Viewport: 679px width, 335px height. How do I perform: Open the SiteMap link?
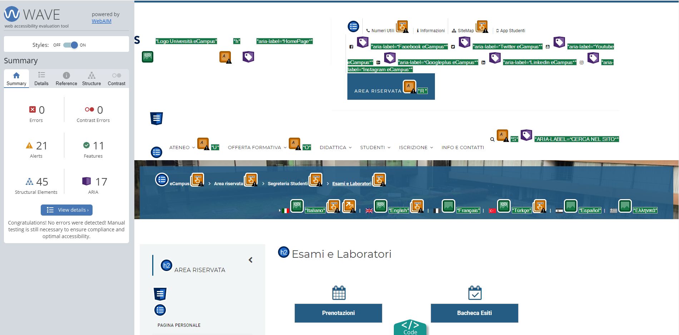click(463, 31)
